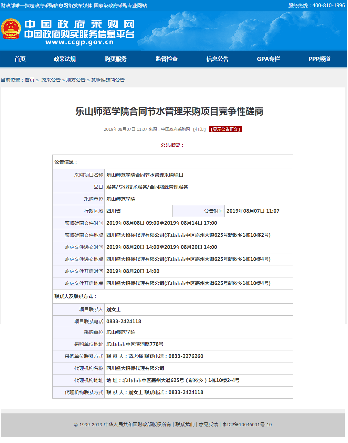
Task: Click the 打印 print link
Action: [x=200, y=129]
